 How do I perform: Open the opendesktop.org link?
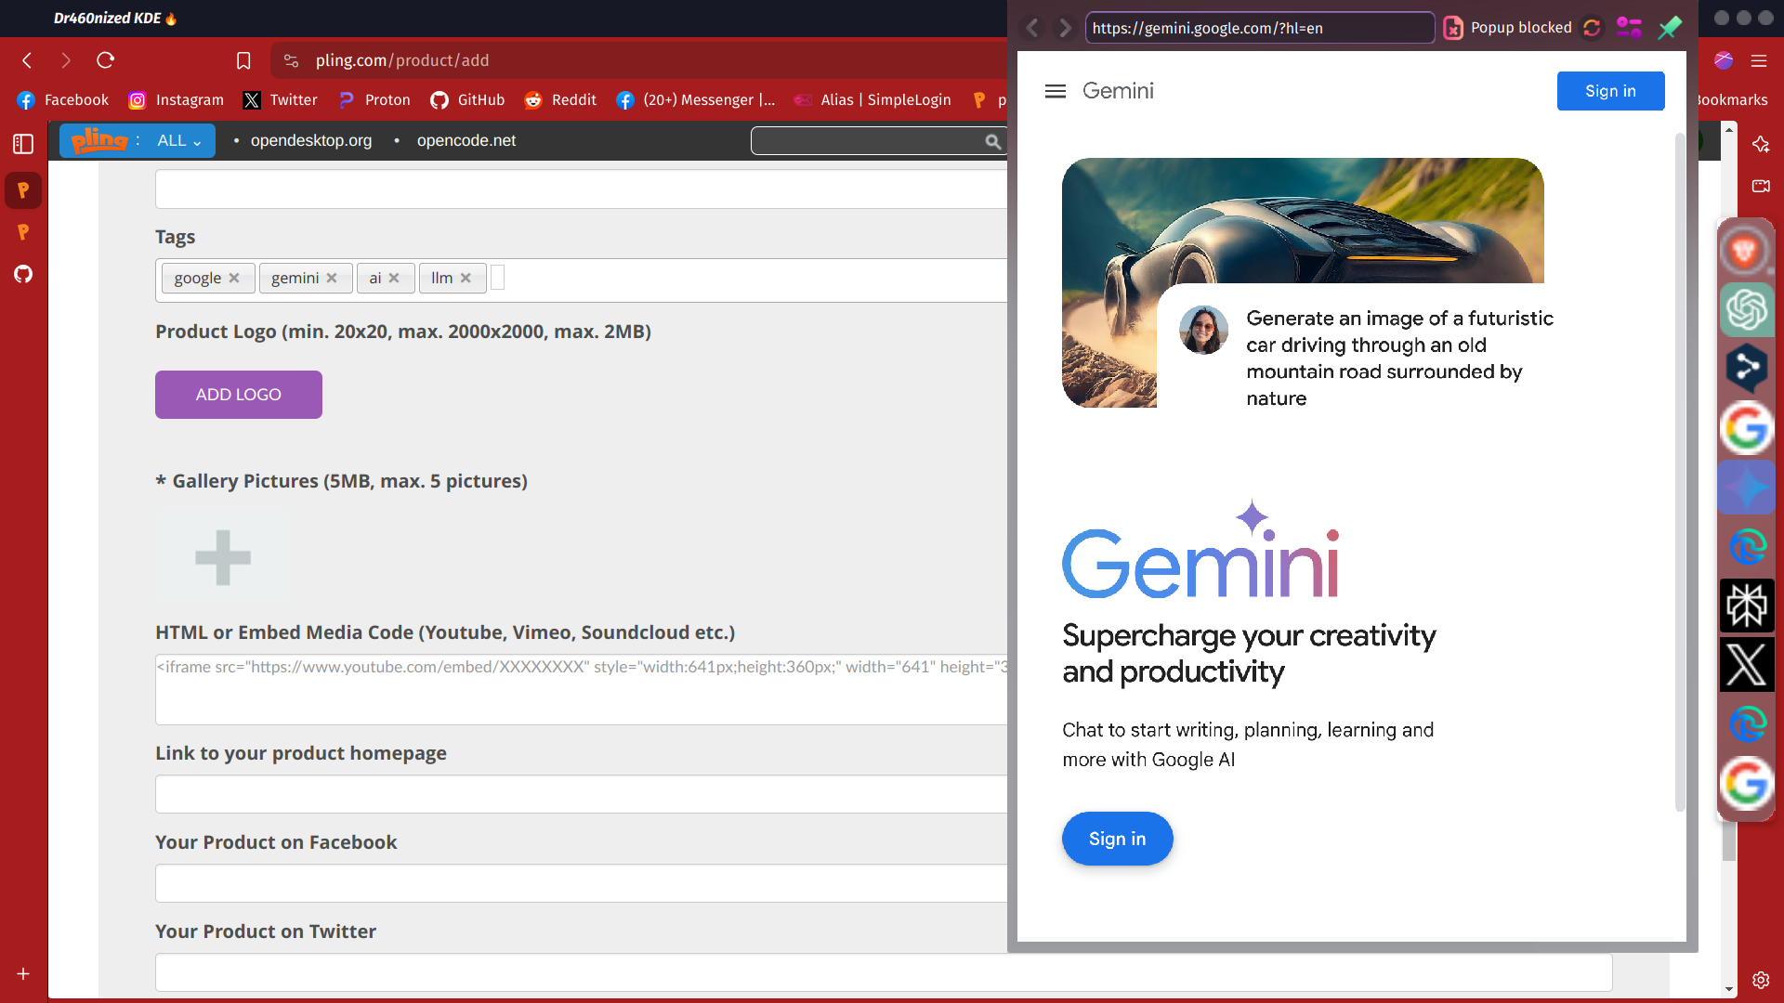[311, 140]
